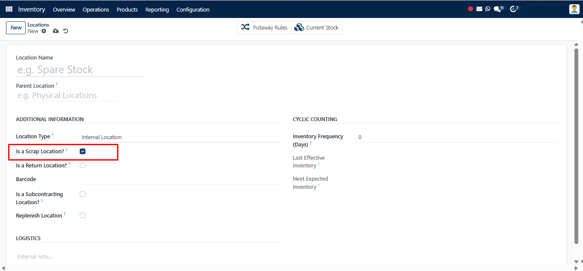
Task: Click the Putaway Rules shuffle icon
Action: pos(245,27)
